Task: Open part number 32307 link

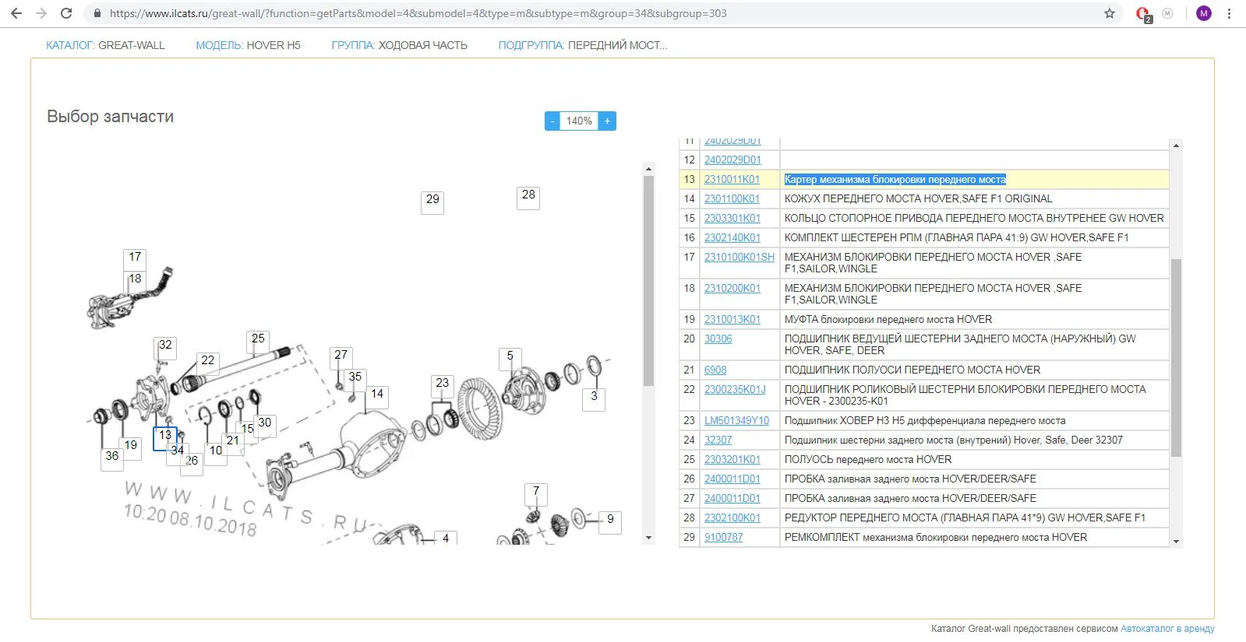Action: click(718, 440)
